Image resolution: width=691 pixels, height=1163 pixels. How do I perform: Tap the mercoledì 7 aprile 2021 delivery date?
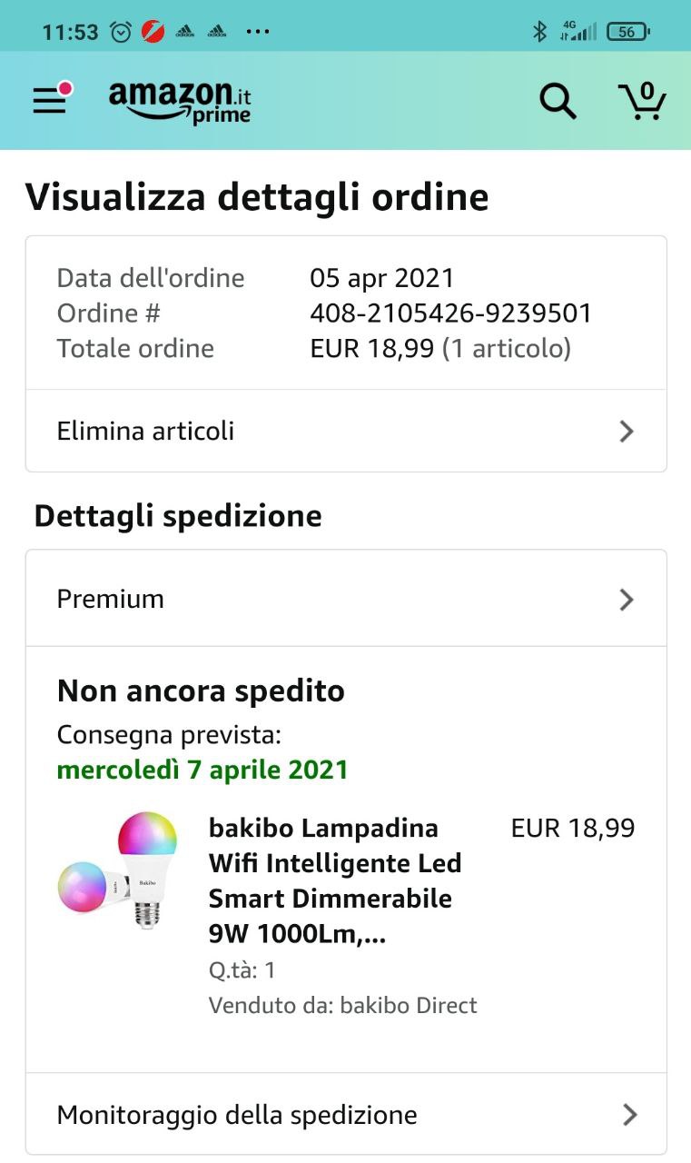pos(202,770)
